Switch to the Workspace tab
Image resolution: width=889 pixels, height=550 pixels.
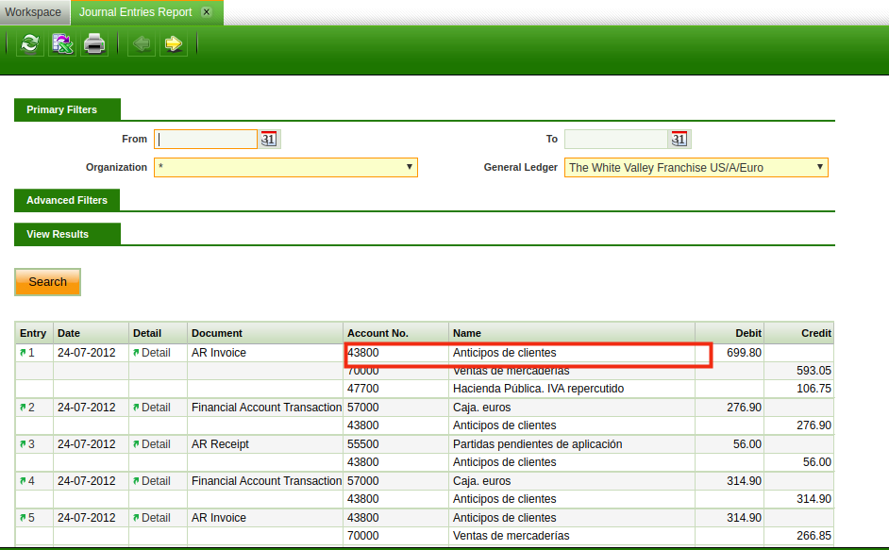pyautogui.click(x=33, y=12)
